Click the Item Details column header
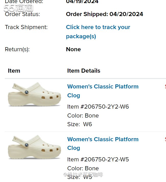The image size is (166, 182). point(84,71)
